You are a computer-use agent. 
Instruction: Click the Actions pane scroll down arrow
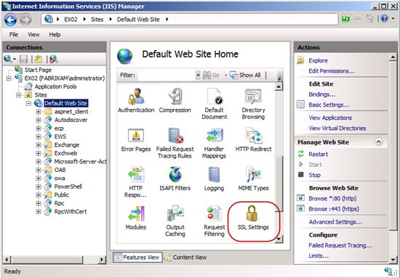click(x=393, y=259)
